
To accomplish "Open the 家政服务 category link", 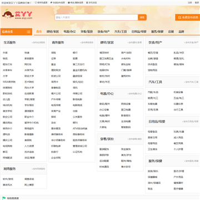I will (29, 58).
